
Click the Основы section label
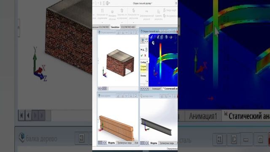pos(143,76)
